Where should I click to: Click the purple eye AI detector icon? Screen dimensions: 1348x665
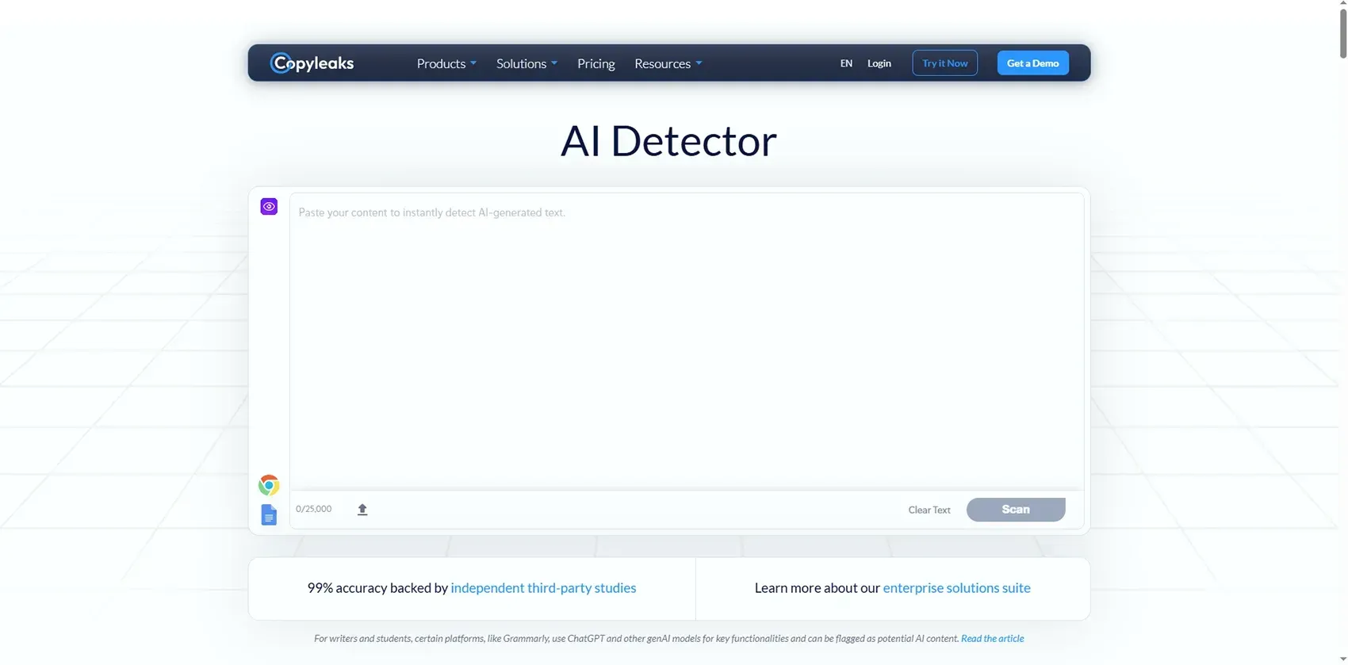(269, 207)
